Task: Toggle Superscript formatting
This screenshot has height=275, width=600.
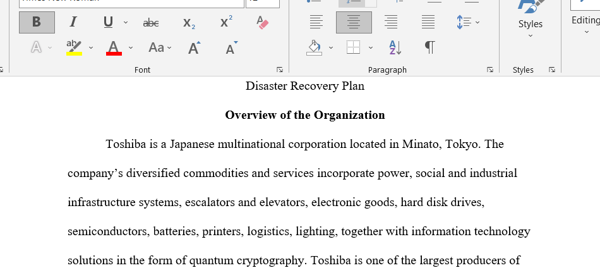Action: click(227, 22)
